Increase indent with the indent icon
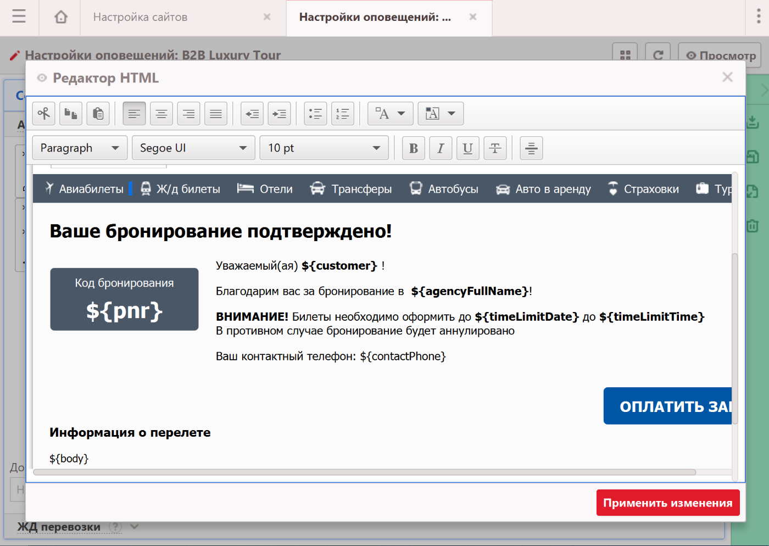Screen dimensions: 769x546 coord(280,114)
